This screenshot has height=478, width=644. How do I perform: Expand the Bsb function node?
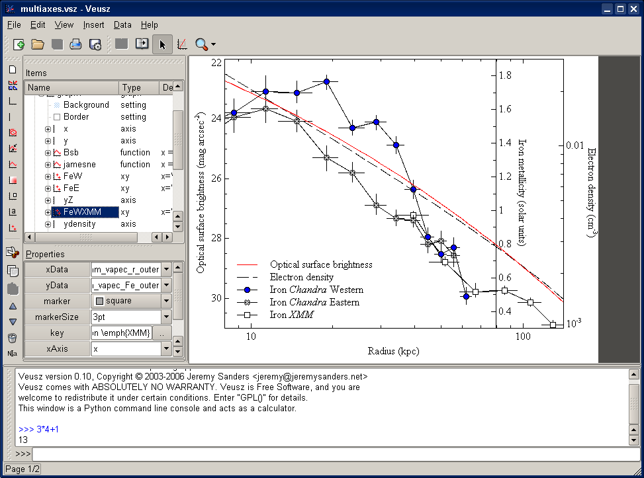click(x=48, y=153)
